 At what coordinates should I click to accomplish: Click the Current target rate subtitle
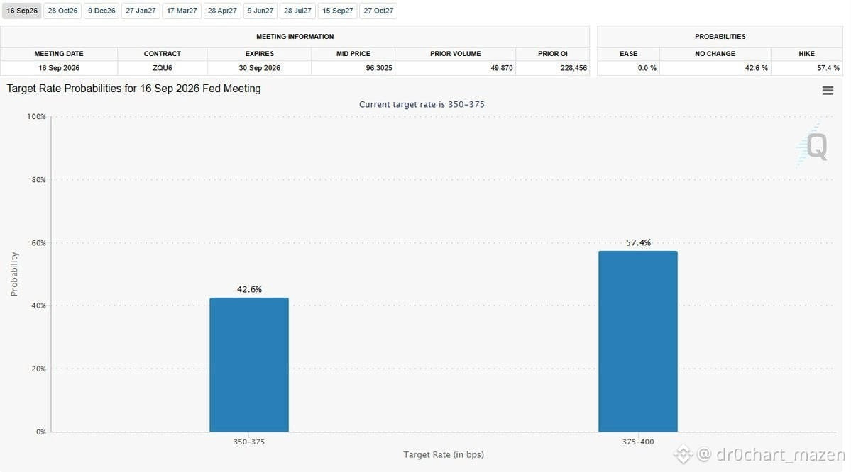coord(422,104)
